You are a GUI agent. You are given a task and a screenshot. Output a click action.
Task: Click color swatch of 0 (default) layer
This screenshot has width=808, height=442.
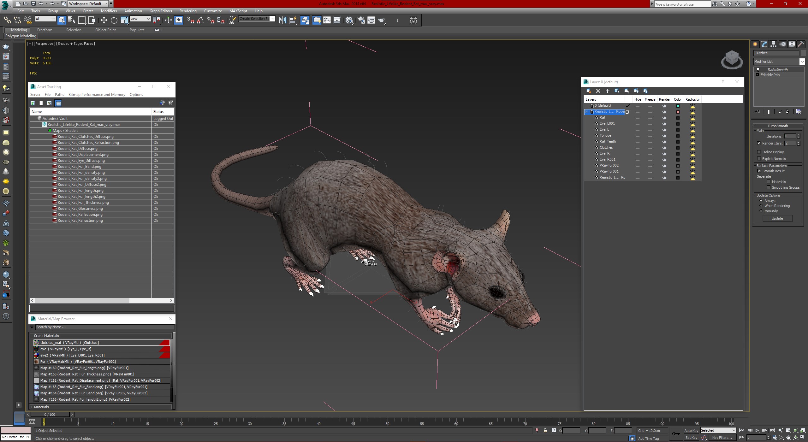pos(678,106)
